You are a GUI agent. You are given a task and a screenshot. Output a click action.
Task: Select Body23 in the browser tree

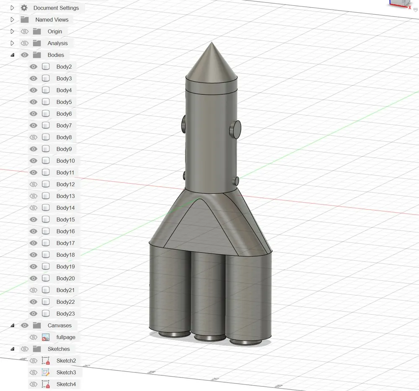[64, 313]
